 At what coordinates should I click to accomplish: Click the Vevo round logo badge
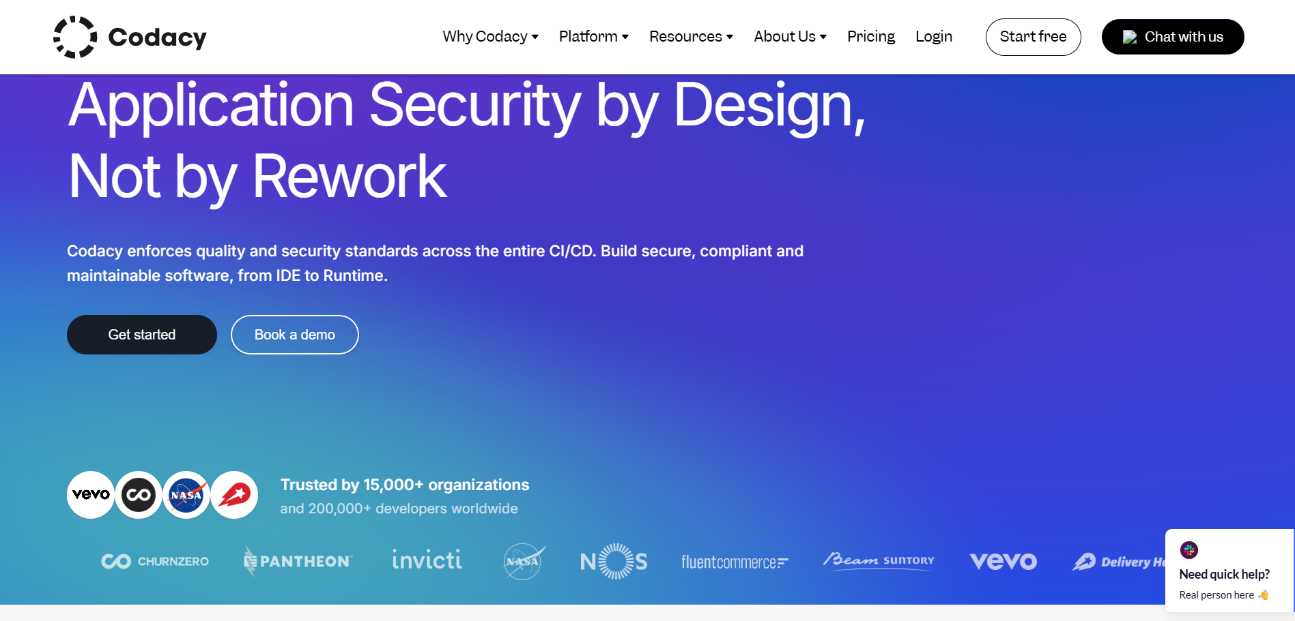91,495
